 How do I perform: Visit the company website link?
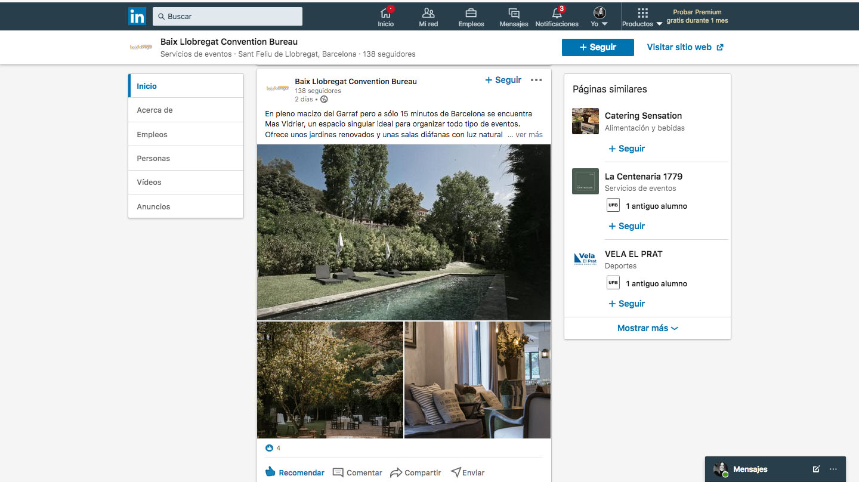click(x=685, y=47)
